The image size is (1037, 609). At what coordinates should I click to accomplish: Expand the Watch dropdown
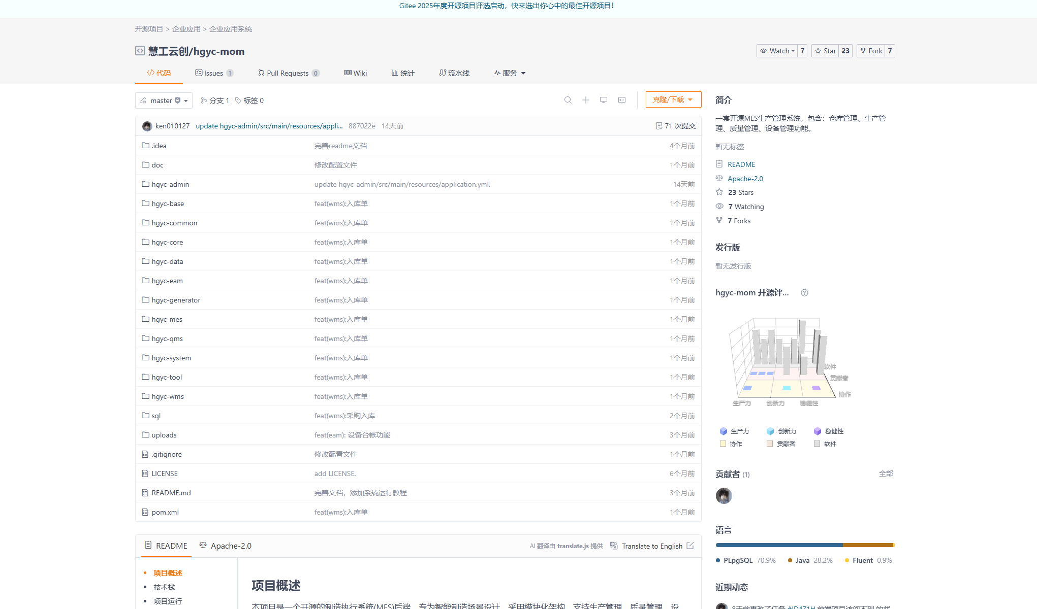coord(777,51)
